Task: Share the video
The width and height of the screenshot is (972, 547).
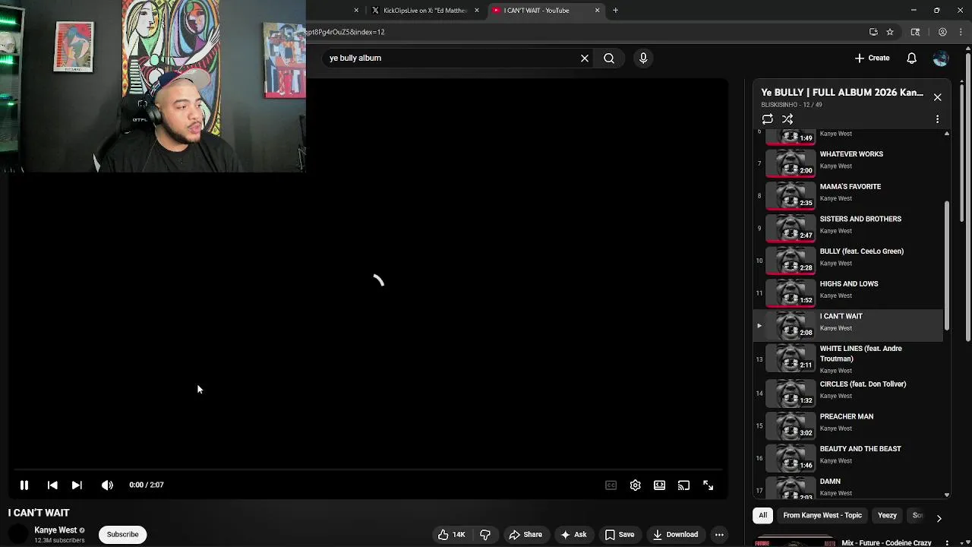Action: click(525, 535)
